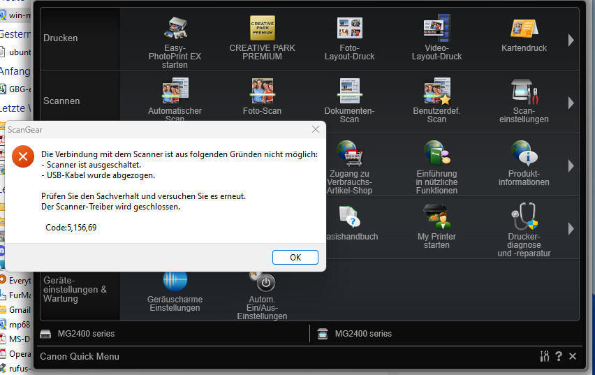Select the MG2400 series printer
This screenshot has width=595, height=375.
pyautogui.click(x=78, y=334)
